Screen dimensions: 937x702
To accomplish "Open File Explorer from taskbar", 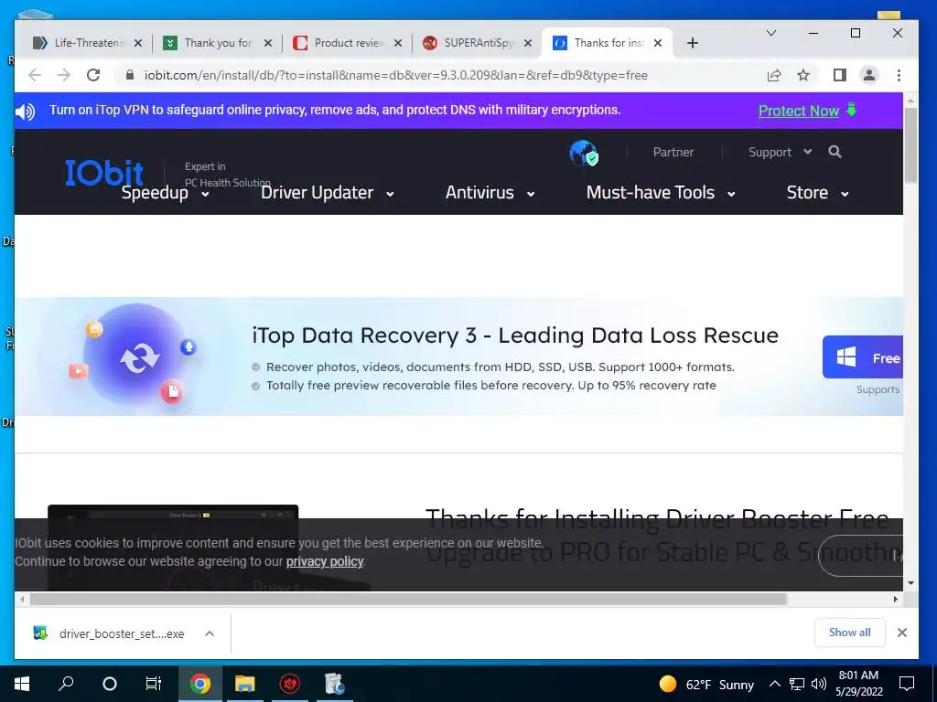I will tap(244, 684).
